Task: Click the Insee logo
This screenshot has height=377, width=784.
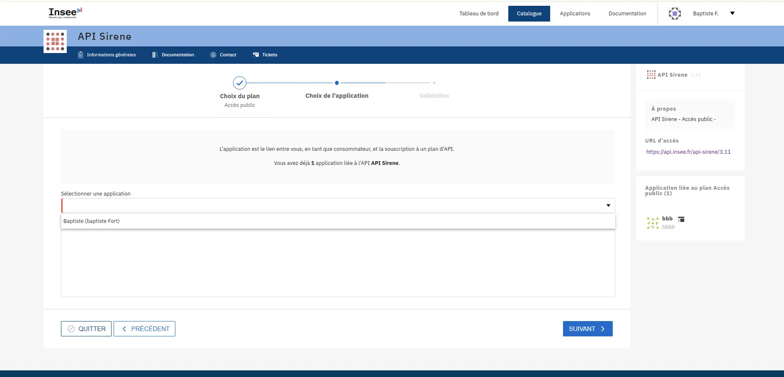Action: 66,13
